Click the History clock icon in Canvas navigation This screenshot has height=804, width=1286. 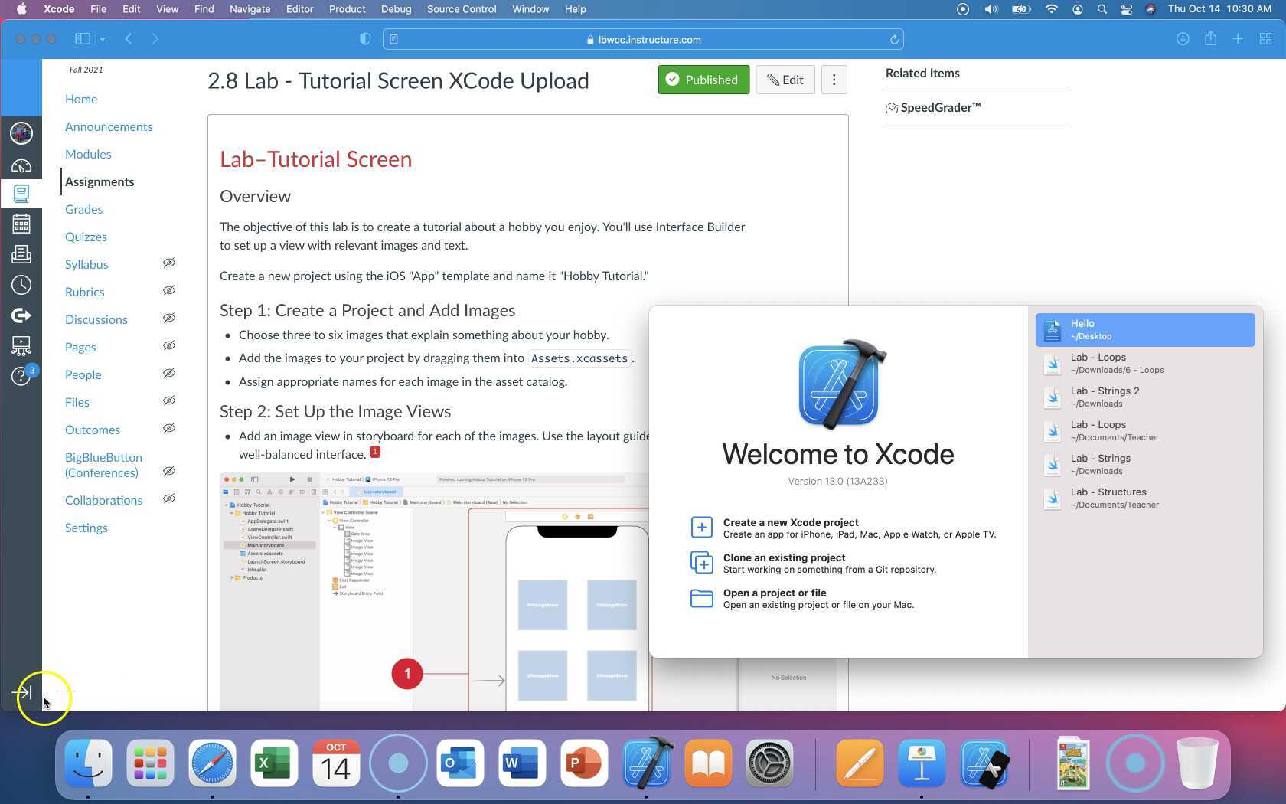pyautogui.click(x=21, y=285)
